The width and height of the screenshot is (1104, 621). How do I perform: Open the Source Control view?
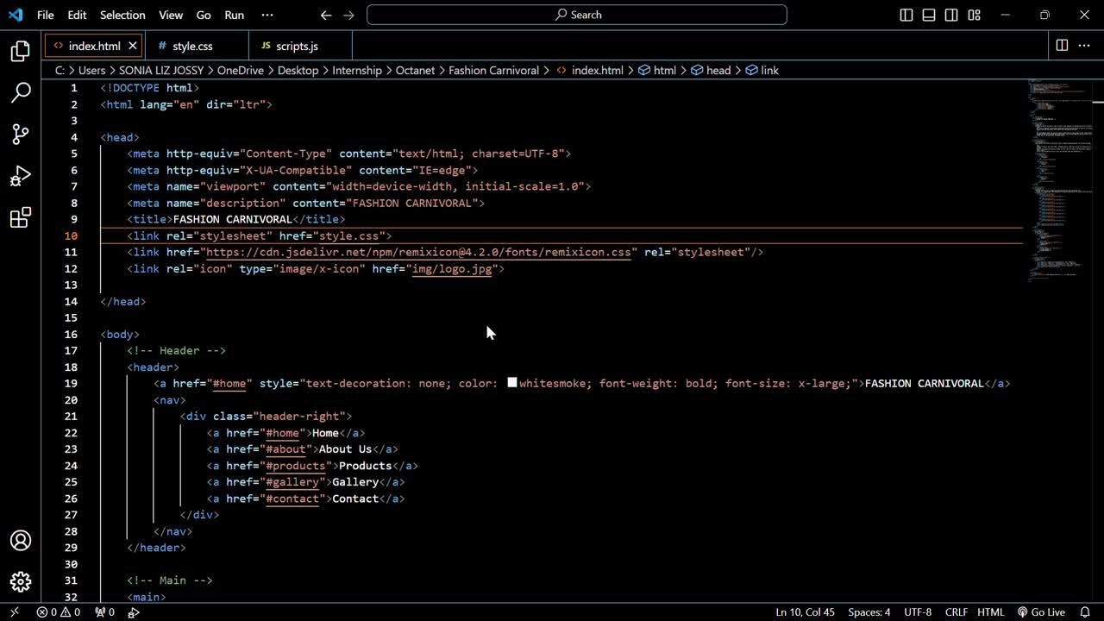[x=21, y=134]
